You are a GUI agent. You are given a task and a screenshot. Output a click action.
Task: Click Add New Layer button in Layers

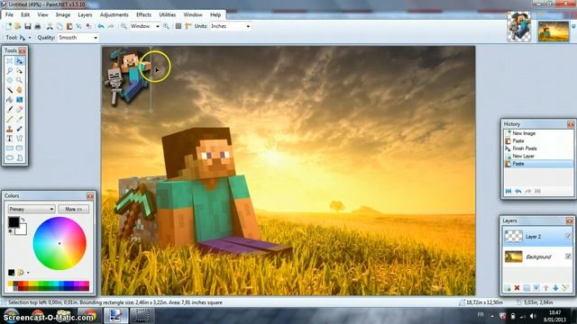508,288
